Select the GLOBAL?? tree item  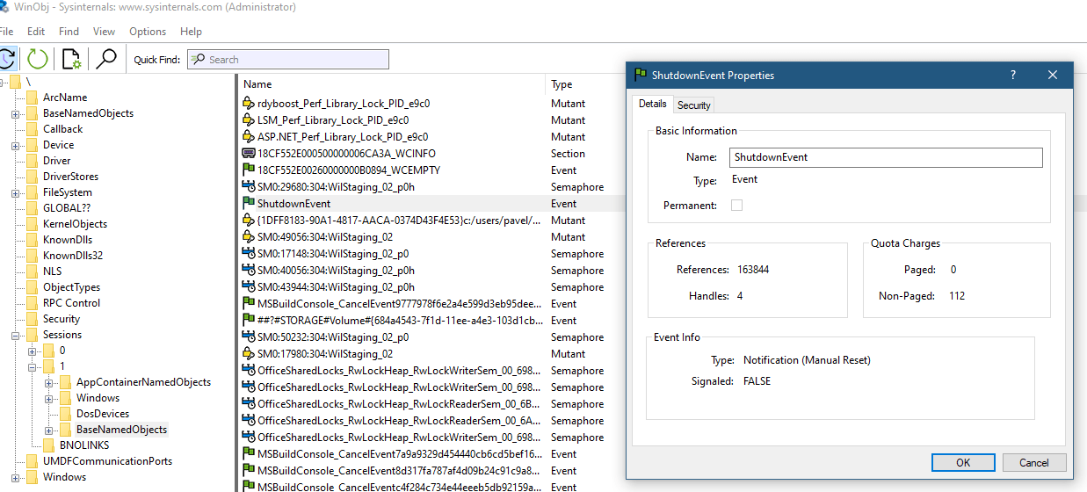67,208
